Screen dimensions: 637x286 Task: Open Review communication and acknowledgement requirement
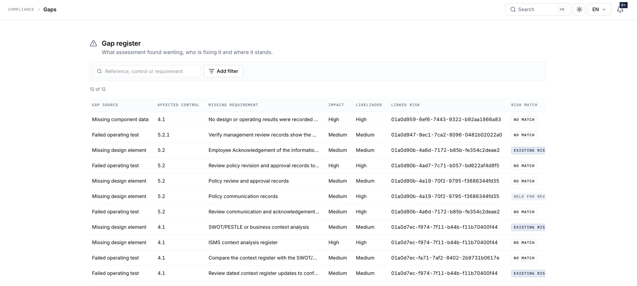pos(264,212)
